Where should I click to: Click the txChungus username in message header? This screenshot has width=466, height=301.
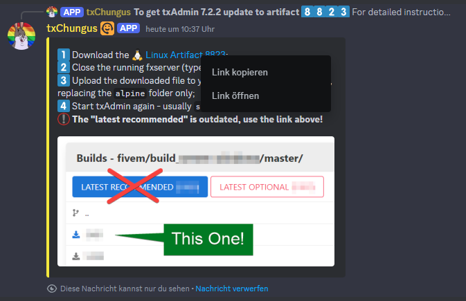pyautogui.click(x=72, y=28)
